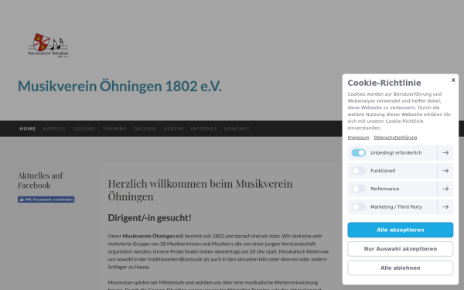Click Mit Facebook verbinden button
Viewport: 464px width, 290px height.
tap(46, 200)
